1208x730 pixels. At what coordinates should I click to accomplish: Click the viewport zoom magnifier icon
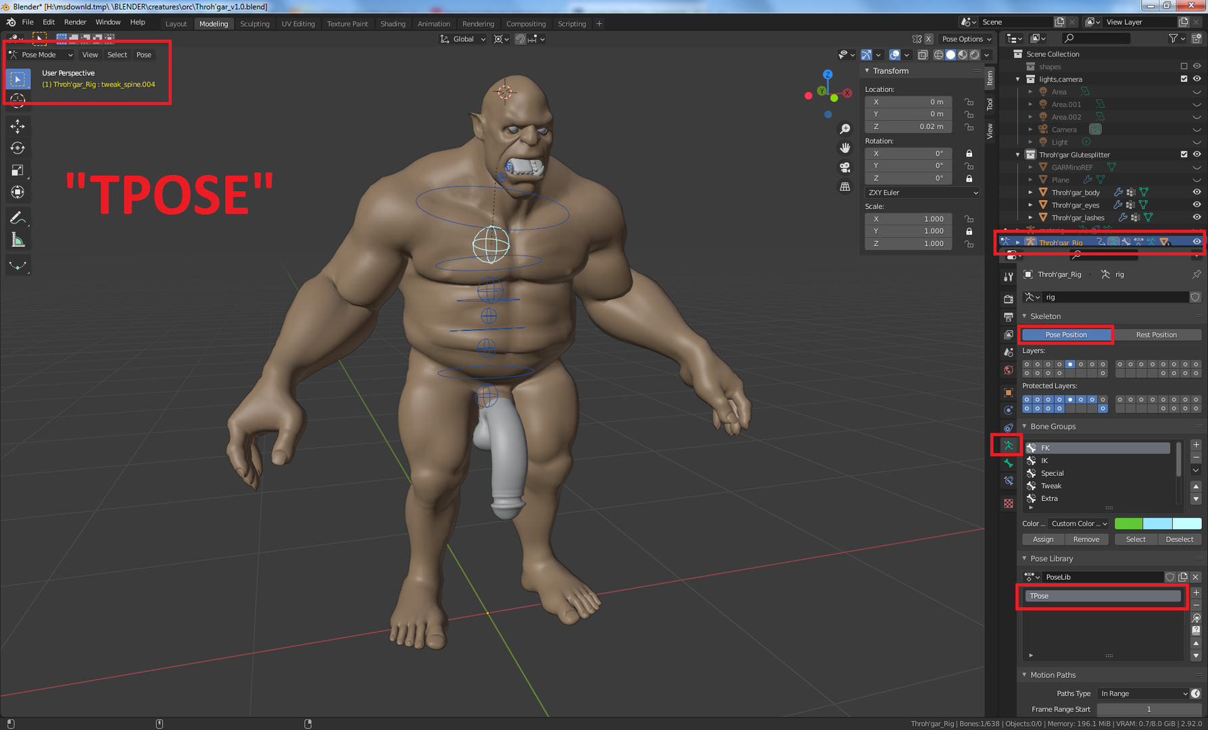[x=845, y=128]
